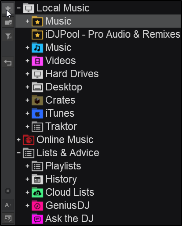Image resolution: width=182 pixels, height=226 pixels.
Task: Click the add virtual folder icon
Action: (x=8, y=22)
